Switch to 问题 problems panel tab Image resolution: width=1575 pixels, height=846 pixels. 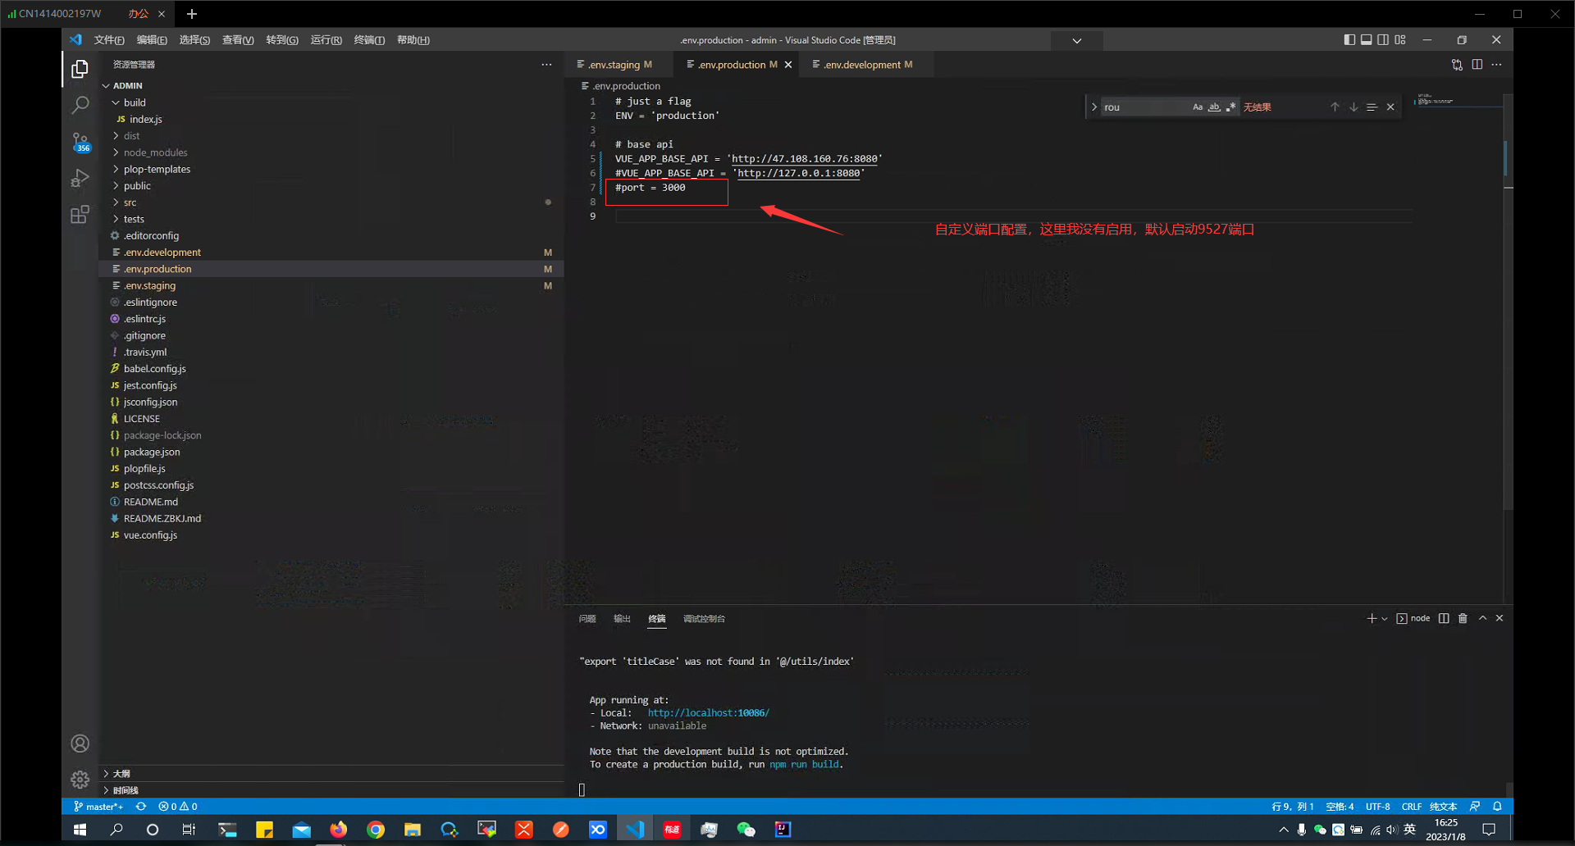[x=587, y=619]
